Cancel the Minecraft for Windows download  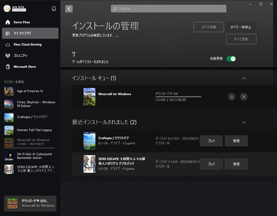click(244, 97)
